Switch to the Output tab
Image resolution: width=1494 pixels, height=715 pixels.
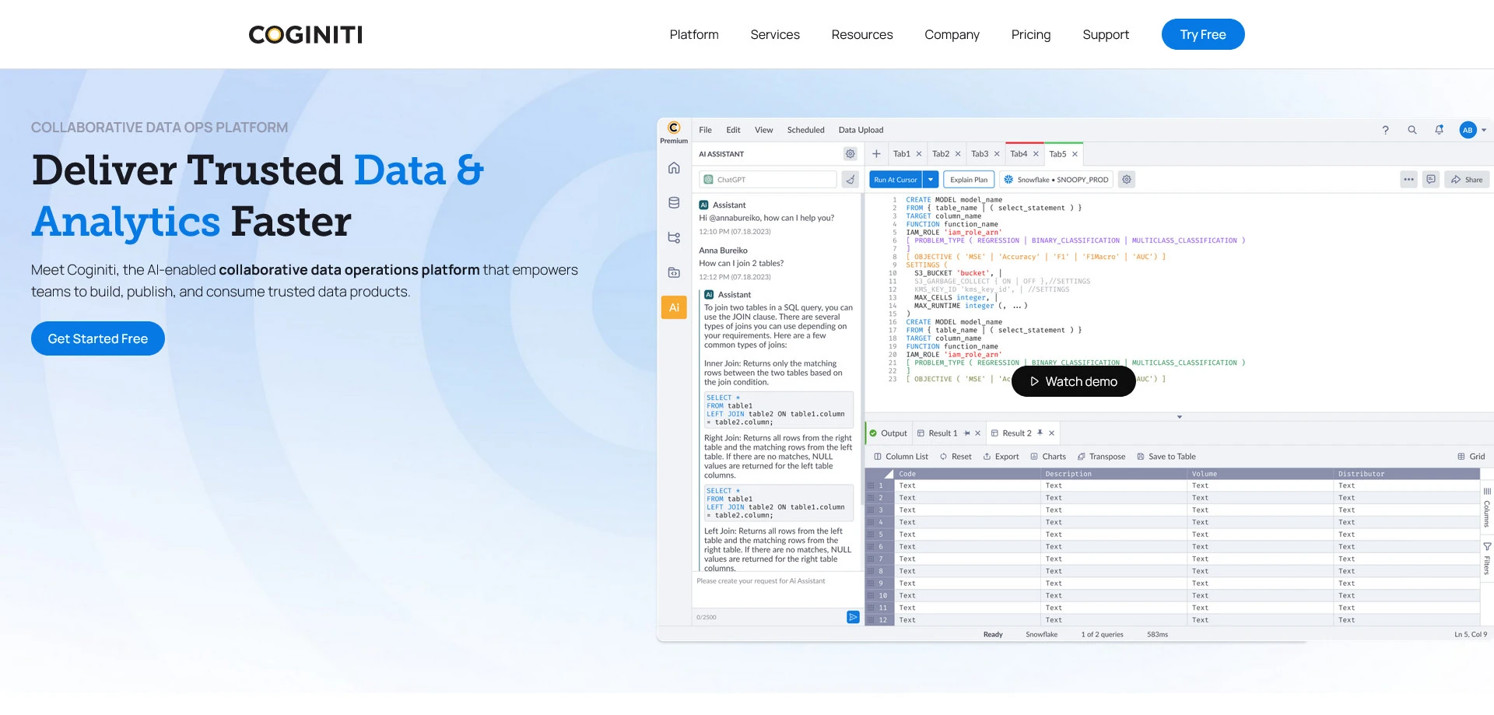(888, 433)
